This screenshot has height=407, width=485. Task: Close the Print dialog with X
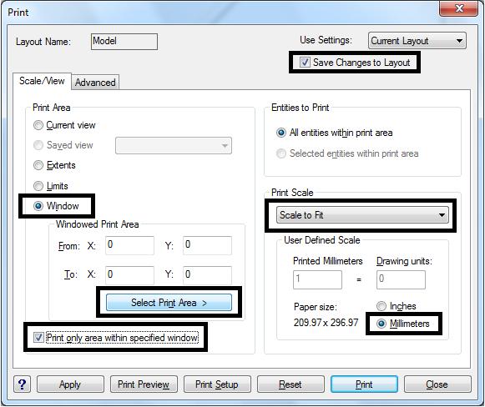pos(458,8)
